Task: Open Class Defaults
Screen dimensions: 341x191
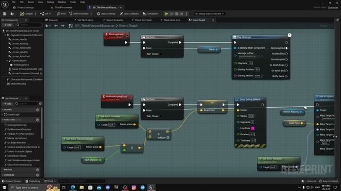Action: tap(129, 14)
